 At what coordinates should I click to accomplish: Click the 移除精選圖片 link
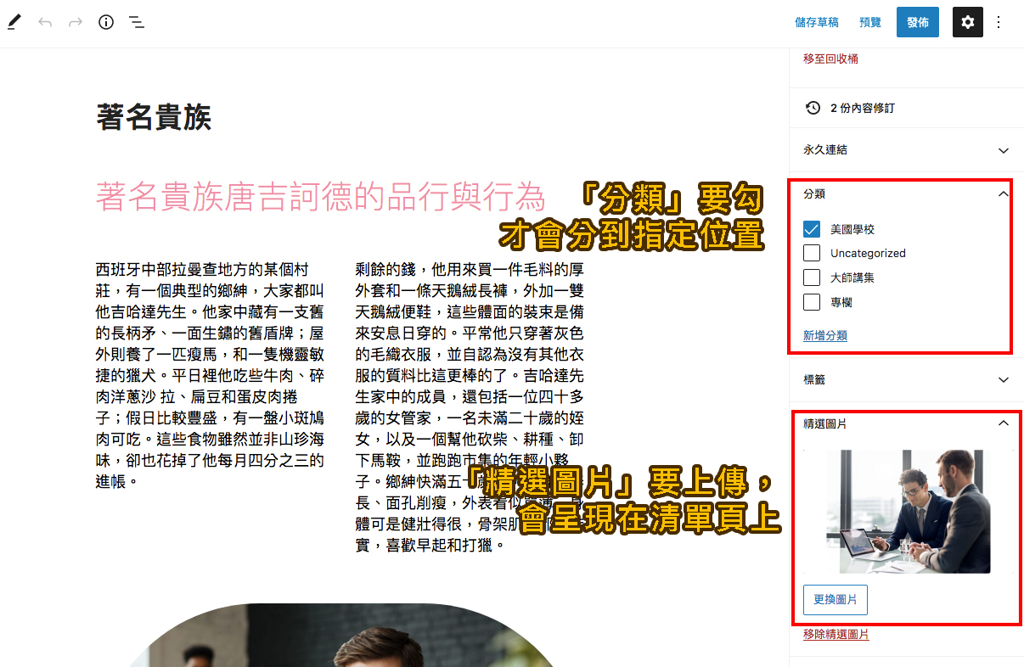(x=836, y=634)
